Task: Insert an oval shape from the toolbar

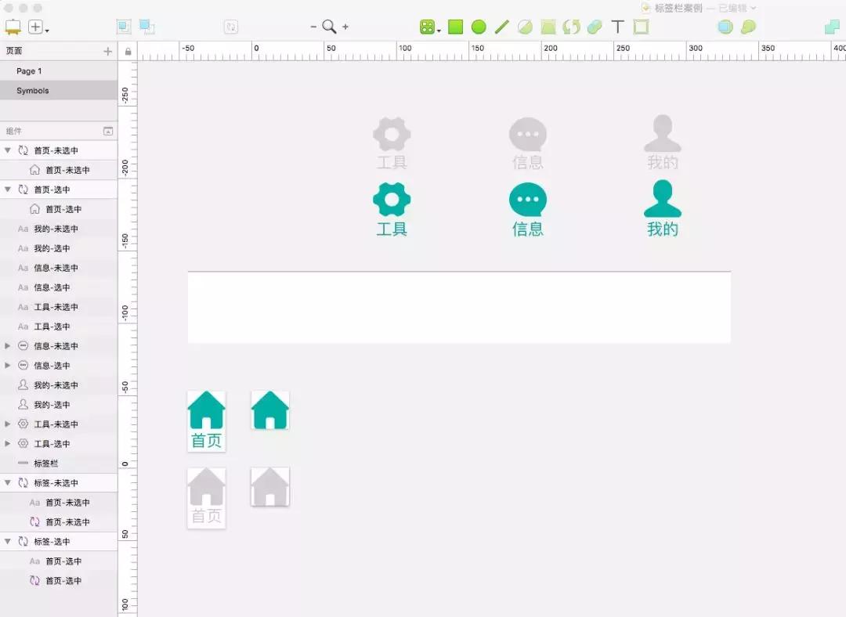Action: point(479,26)
